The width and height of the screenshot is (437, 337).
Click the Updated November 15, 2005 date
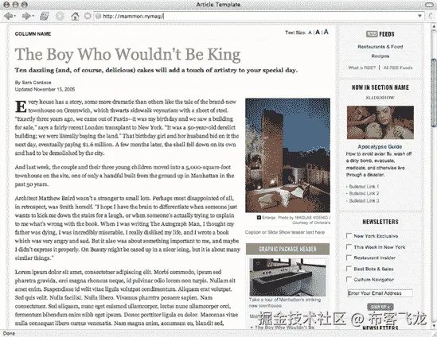tap(45, 89)
